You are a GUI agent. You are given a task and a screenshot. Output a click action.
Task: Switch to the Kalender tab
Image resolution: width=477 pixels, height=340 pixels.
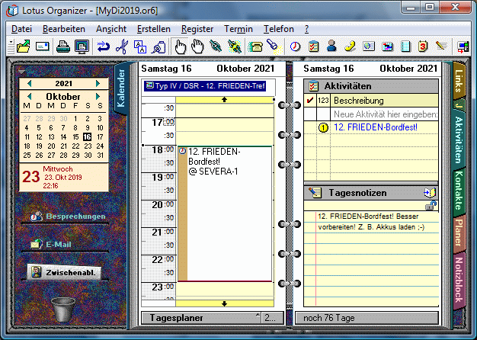click(x=120, y=88)
